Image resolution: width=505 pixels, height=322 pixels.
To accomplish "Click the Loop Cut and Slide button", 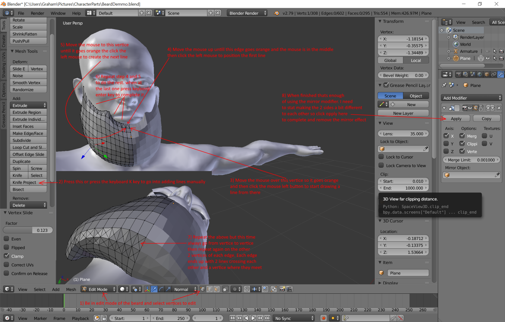I will tap(28, 147).
